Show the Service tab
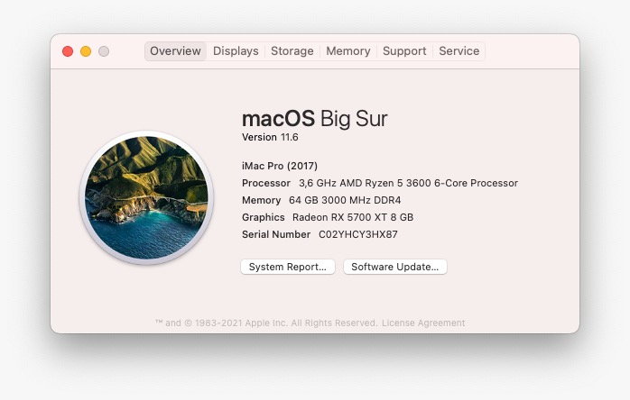 click(x=459, y=51)
